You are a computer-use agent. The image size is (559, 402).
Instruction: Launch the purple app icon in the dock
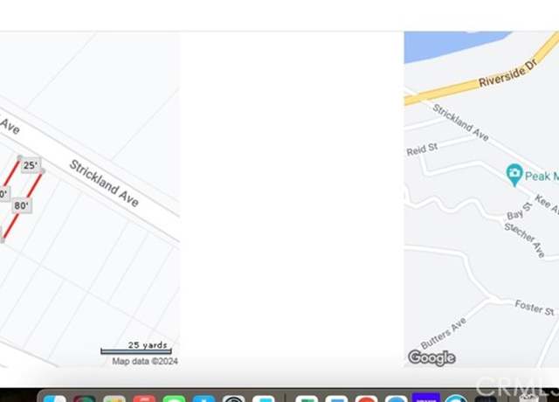[x=425, y=398]
